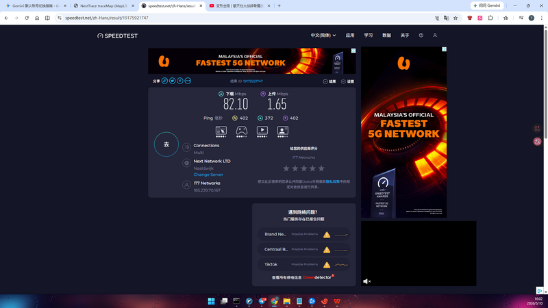Rate provider with the second star
The height and width of the screenshot is (308, 548).
(295, 168)
